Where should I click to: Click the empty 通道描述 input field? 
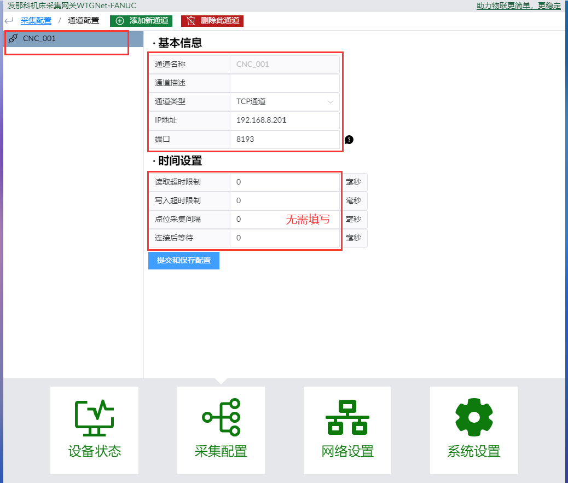point(285,83)
